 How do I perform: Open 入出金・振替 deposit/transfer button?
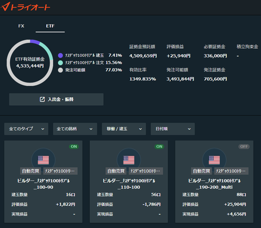coord(57,99)
